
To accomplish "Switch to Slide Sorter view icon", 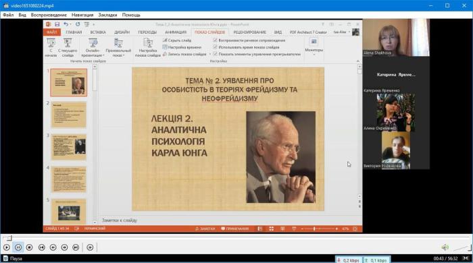I will coord(271,229).
